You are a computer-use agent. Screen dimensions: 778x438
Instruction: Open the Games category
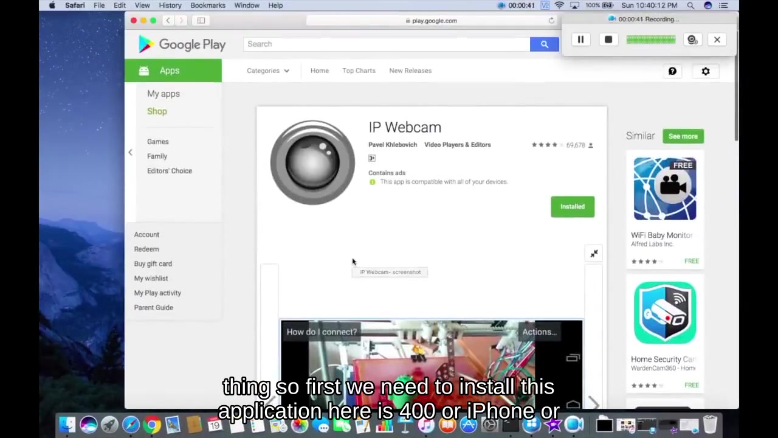click(x=158, y=142)
